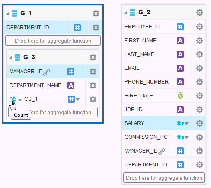
Task: Click number type icon of G_1 DEPARTMENT_ID
Action: coord(77,28)
